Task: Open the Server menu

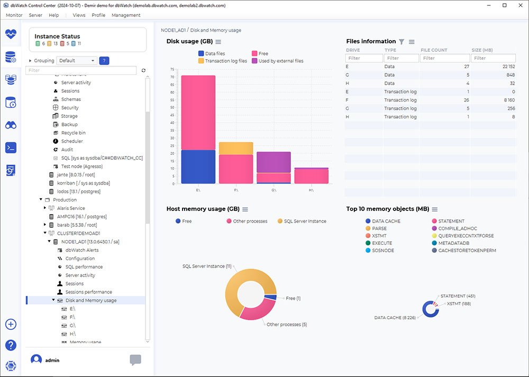Action: 35,15
